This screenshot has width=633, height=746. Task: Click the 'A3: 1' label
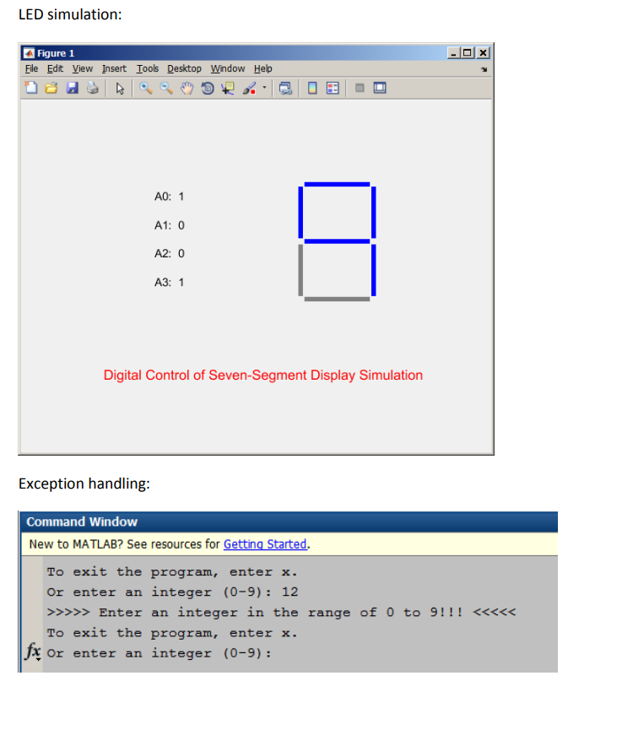coord(169,282)
